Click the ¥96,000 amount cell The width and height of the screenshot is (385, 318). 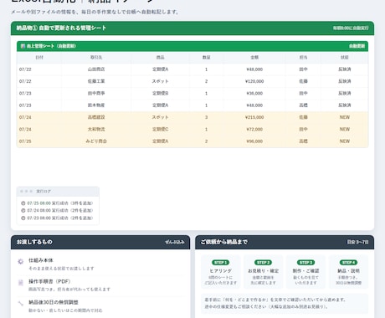pos(254,141)
